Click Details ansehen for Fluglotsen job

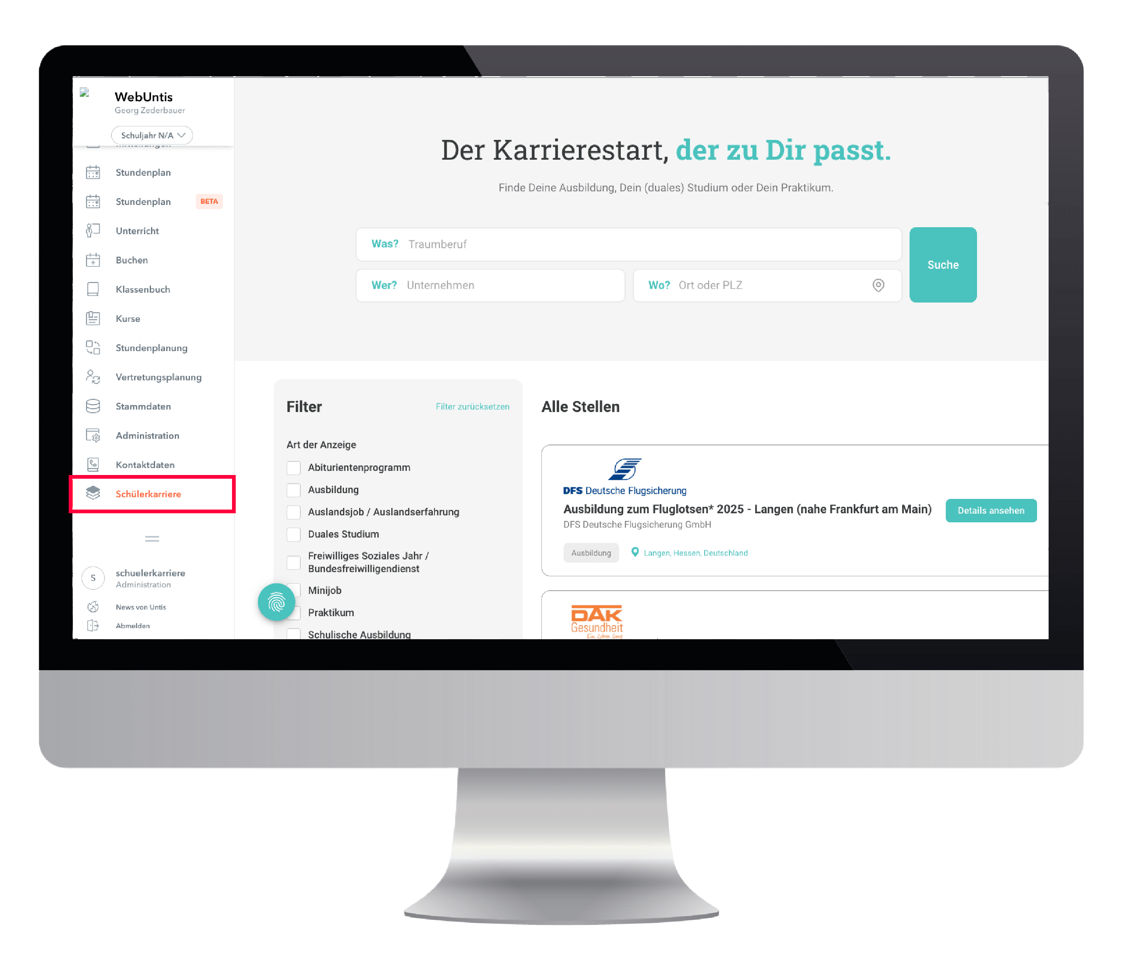991,511
